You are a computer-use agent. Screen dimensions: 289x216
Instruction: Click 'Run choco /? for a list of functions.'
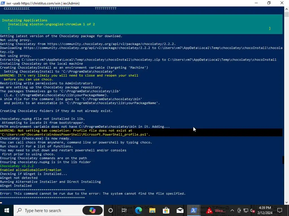(x=36, y=146)
